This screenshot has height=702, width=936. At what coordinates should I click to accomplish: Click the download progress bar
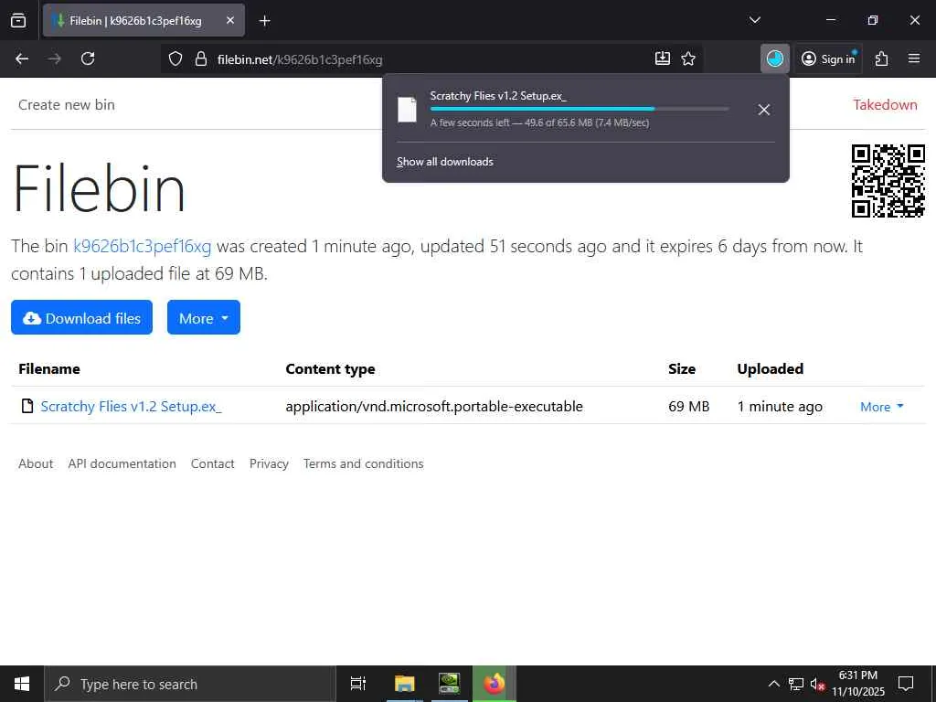click(x=579, y=109)
